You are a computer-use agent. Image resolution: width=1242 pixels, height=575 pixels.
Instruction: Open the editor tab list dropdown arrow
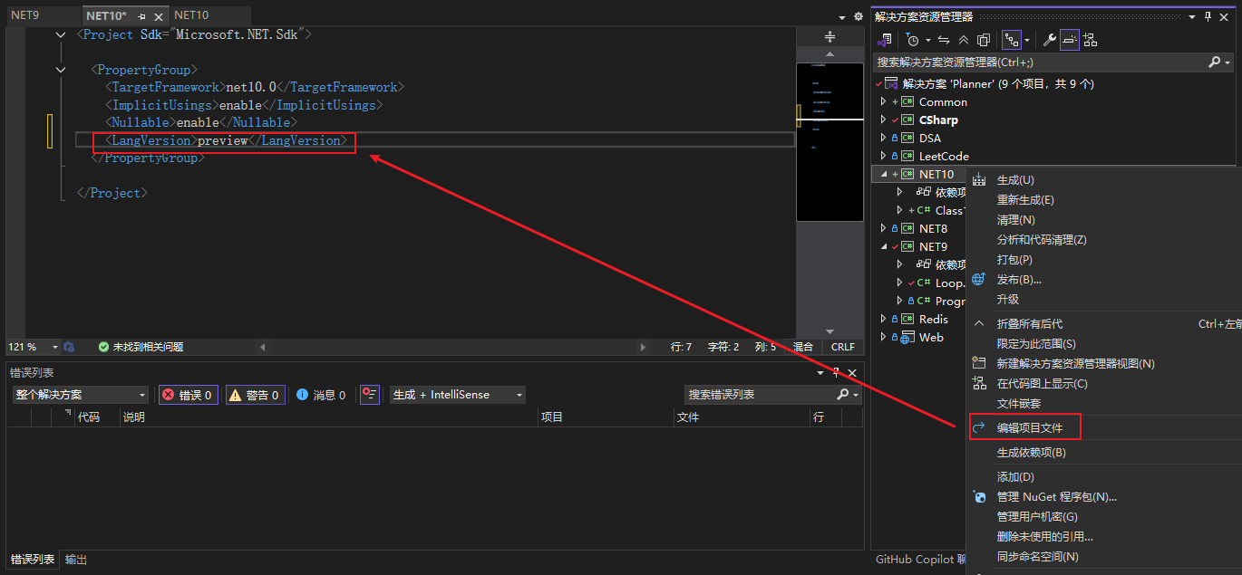coord(841,16)
